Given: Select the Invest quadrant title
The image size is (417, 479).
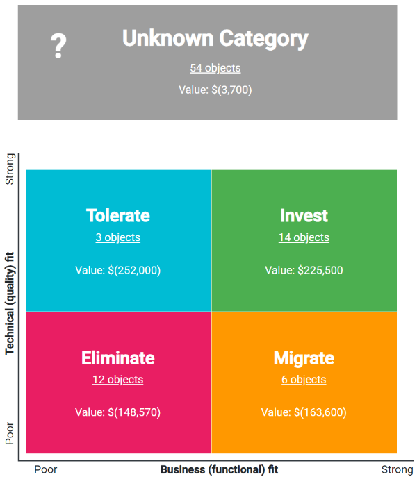Looking at the screenshot, I should (304, 215).
